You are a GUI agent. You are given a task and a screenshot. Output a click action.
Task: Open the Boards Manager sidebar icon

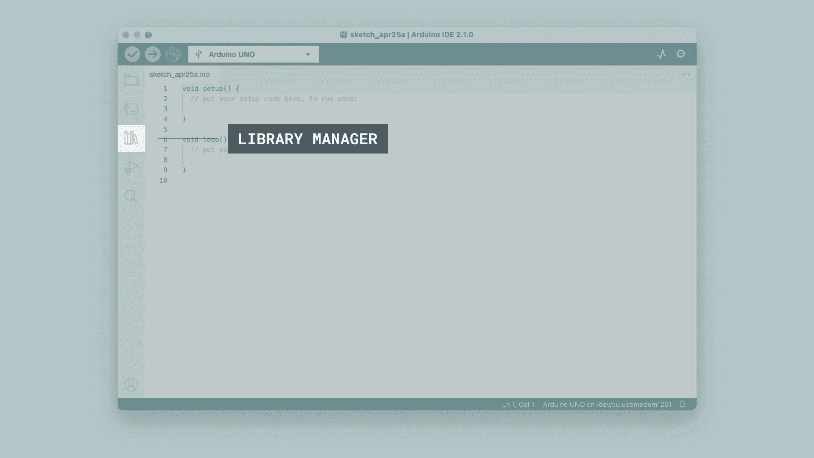pos(131,109)
